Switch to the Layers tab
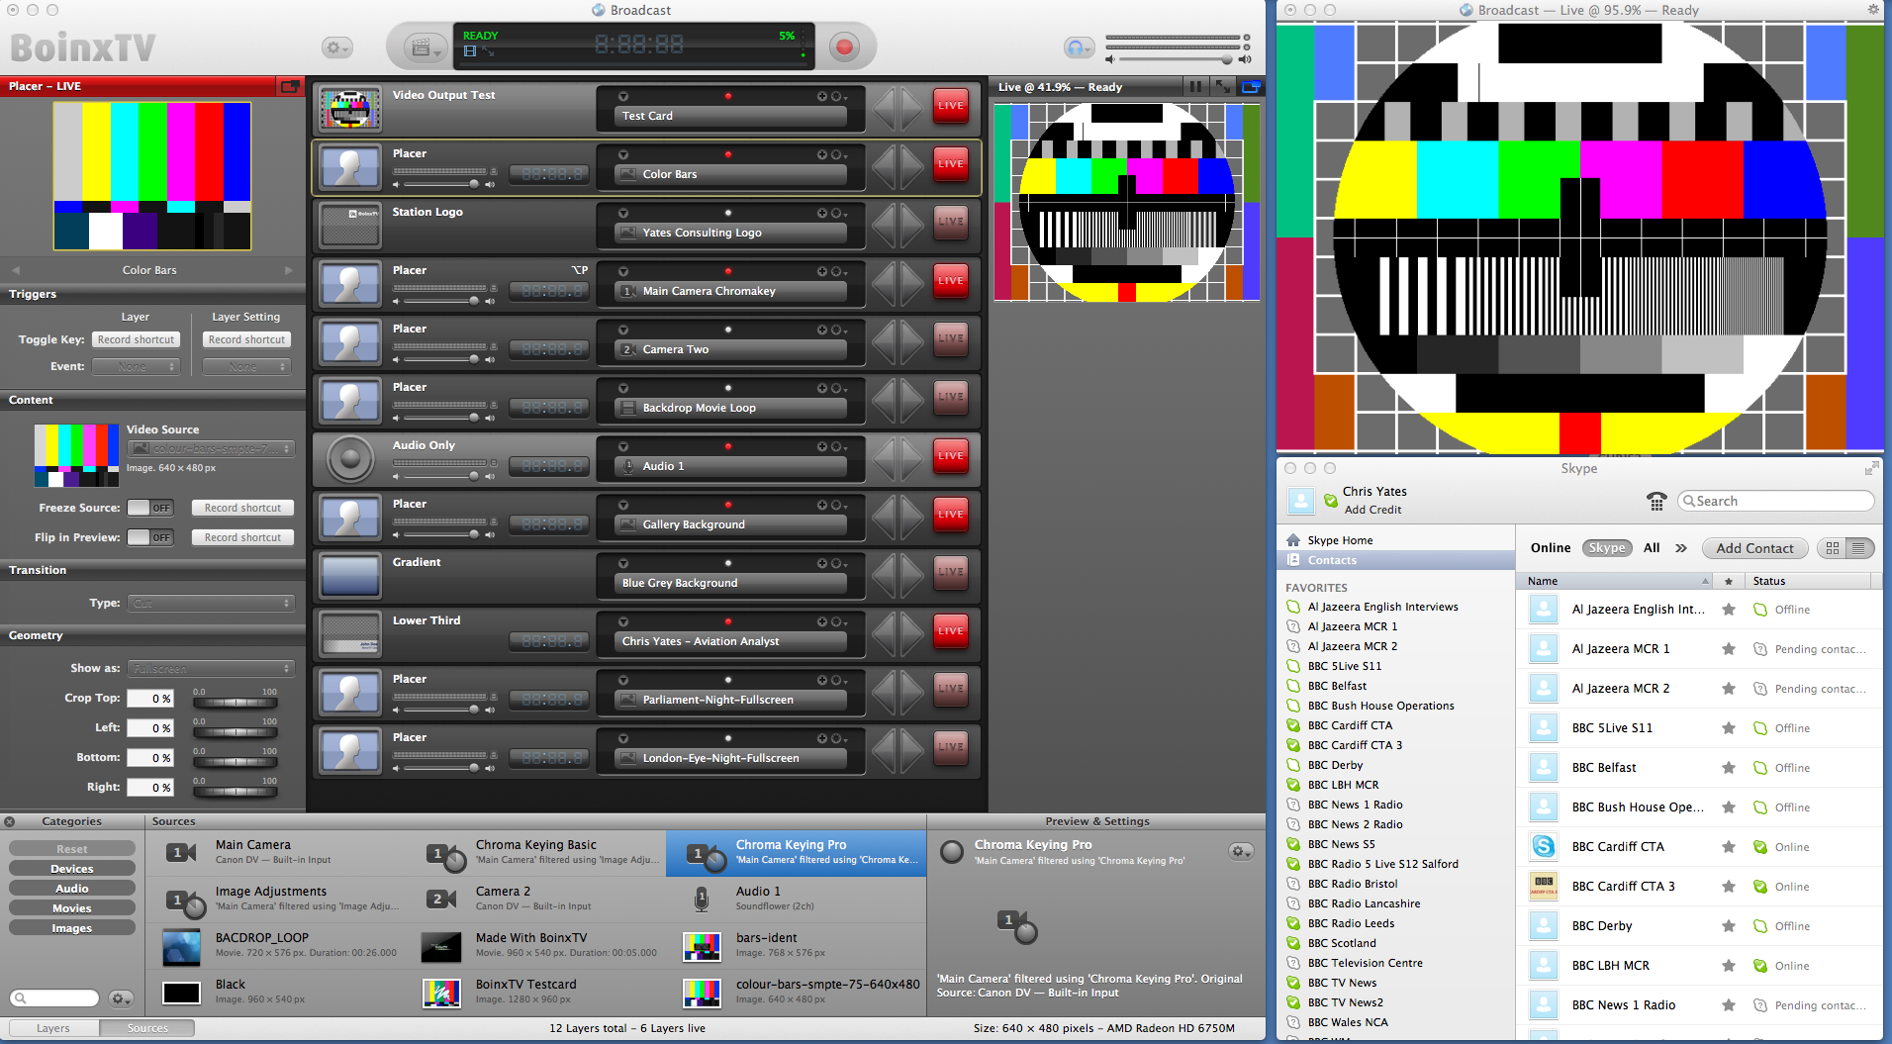This screenshot has height=1044, width=1892. (x=53, y=1028)
